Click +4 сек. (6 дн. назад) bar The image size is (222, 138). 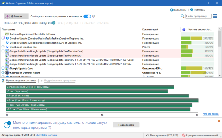click(97, 96)
